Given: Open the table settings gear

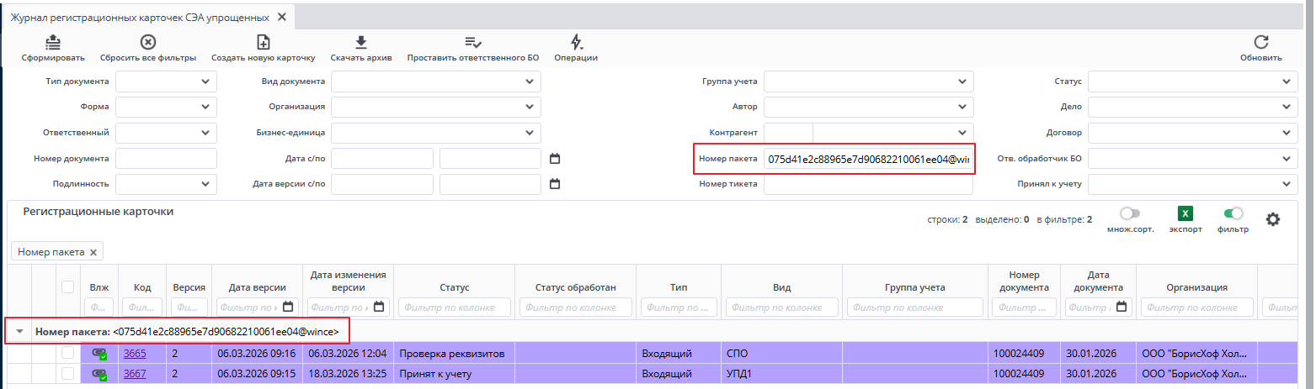Looking at the screenshot, I should pyautogui.click(x=1272, y=219).
